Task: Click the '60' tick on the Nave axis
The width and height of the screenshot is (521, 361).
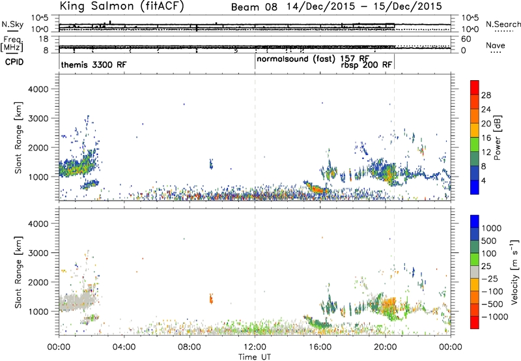Action: pyautogui.click(x=466, y=39)
